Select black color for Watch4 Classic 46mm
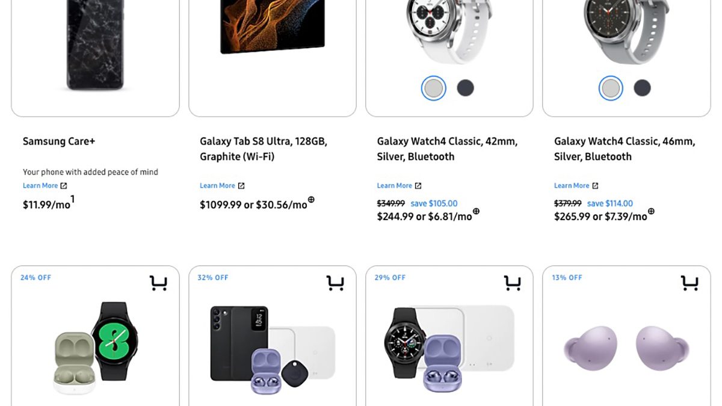Screen dimensions: 722x406 (642, 88)
